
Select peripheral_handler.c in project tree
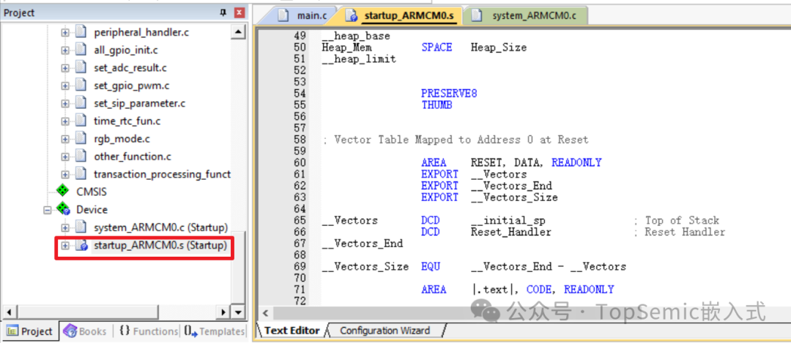click(141, 33)
